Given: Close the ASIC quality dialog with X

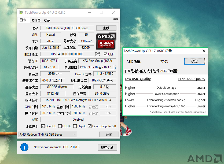Looking at the screenshot, I should click(x=204, y=51).
